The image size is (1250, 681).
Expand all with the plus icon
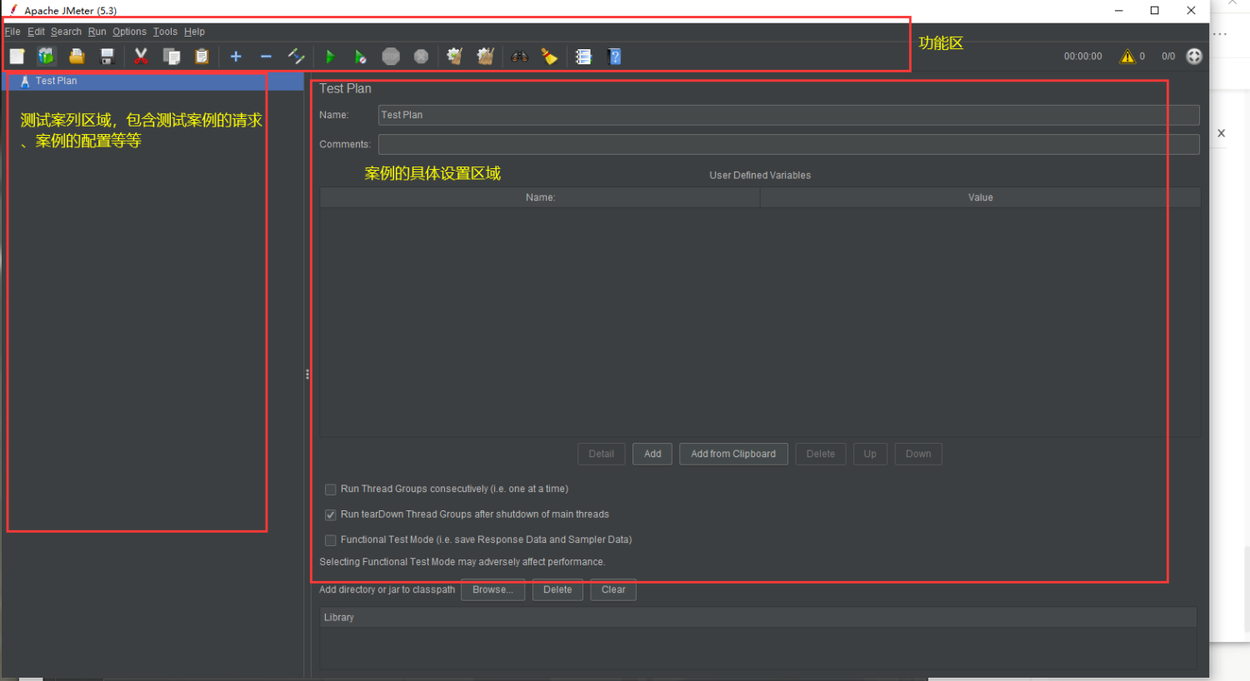(x=236, y=57)
